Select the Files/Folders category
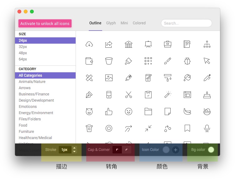 45,119
